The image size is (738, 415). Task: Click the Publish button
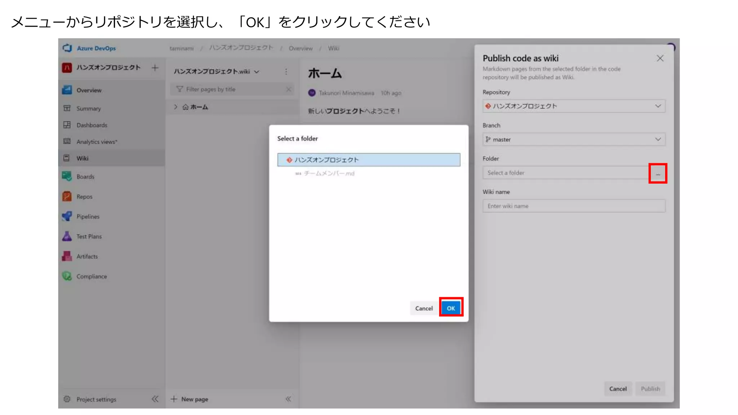coord(650,389)
